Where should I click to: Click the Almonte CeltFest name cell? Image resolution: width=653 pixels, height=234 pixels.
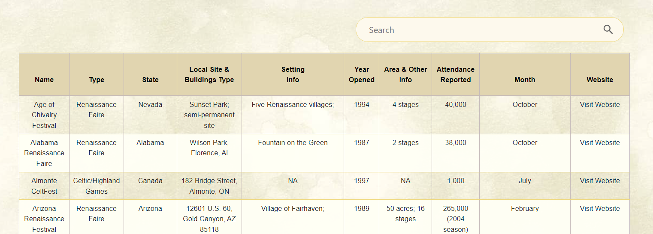click(44, 186)
